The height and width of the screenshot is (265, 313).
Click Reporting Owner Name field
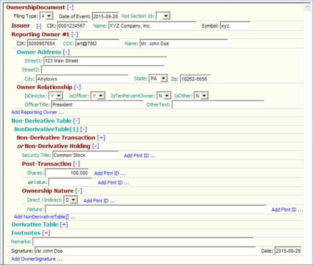click(184, 43)
